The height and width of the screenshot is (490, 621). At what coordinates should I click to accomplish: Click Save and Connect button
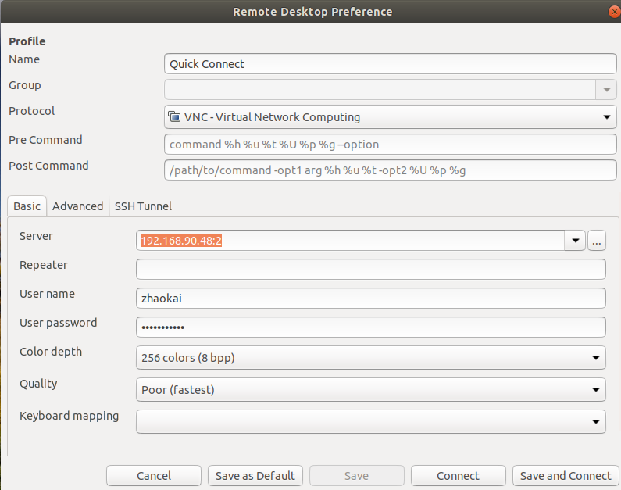tap(566, 475)
